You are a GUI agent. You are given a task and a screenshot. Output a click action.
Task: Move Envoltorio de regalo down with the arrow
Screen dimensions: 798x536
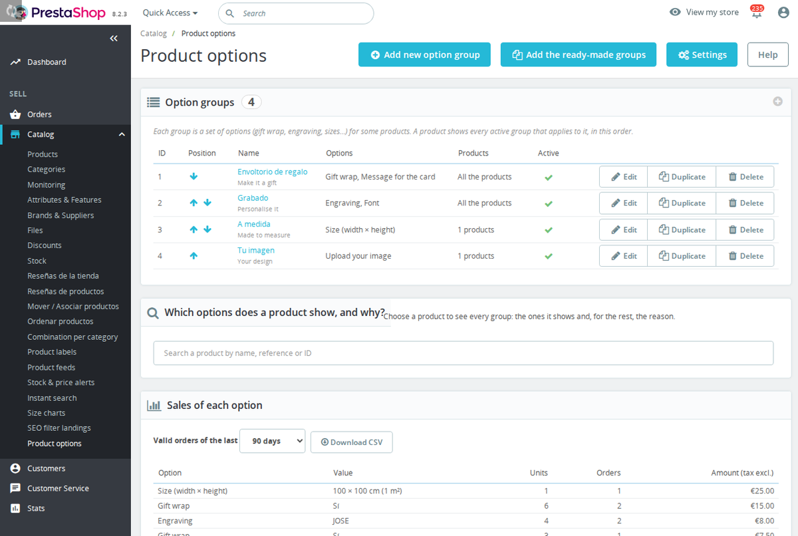(194, 177)
